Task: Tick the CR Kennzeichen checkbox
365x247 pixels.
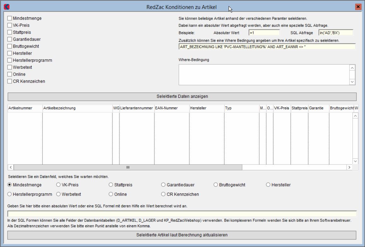Action: click(9, 81)
